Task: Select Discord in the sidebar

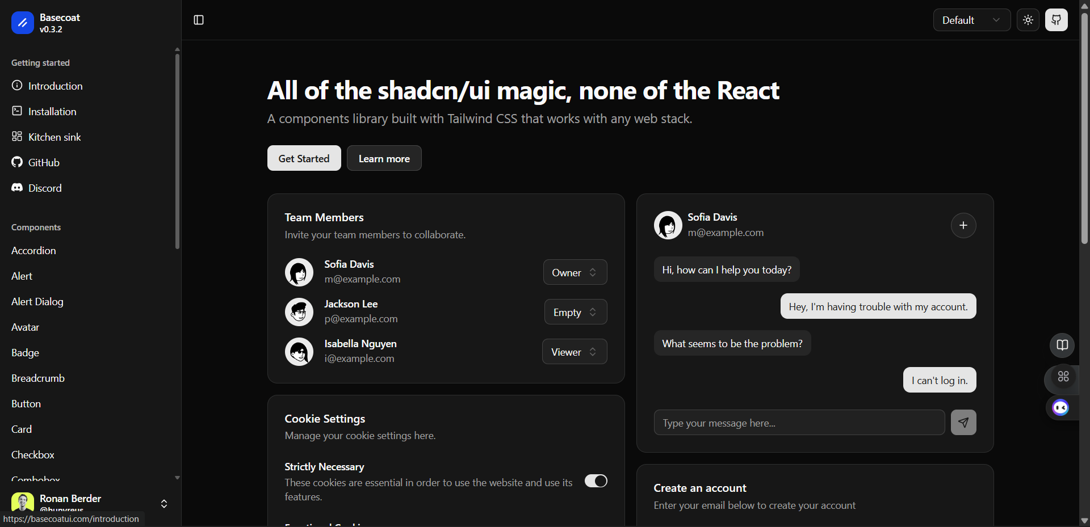Action: (44, 188)
